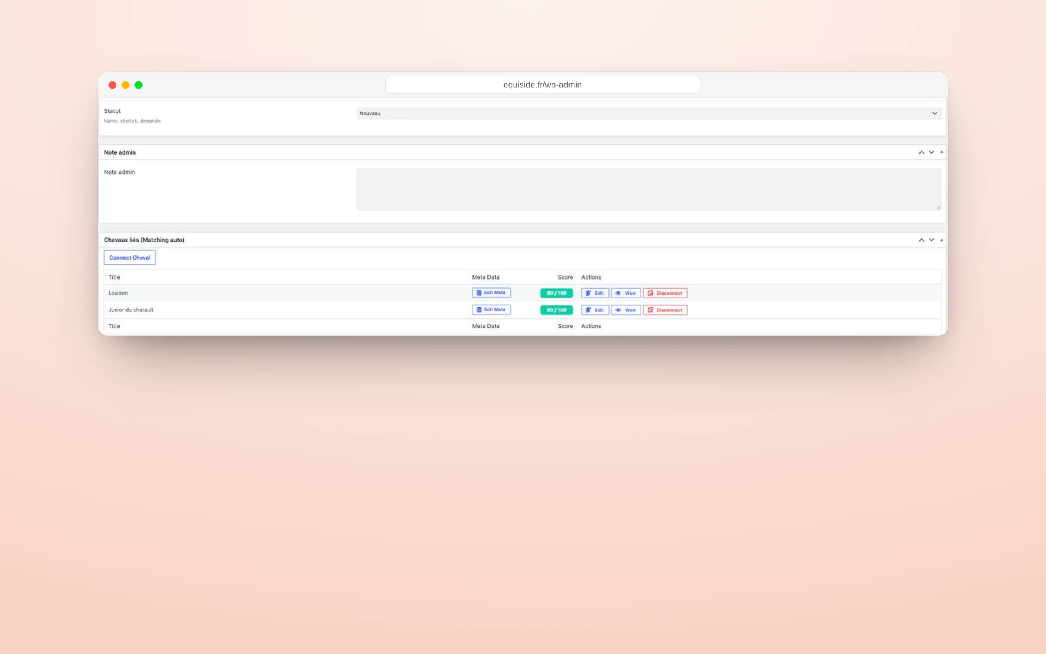Open the Statut dropdown showing Nouveau
1046x654 pixels.
tap(649, 113)
